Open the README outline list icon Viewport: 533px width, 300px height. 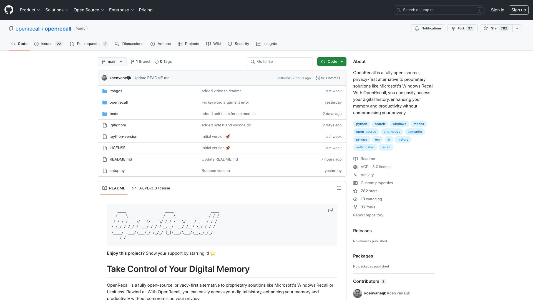339,188
